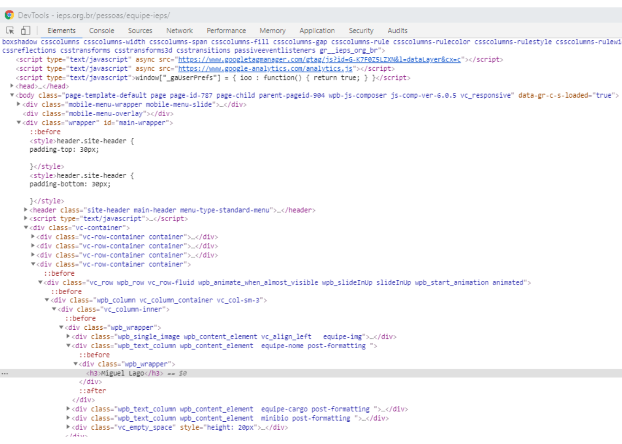
Task: Collapse the vc-container div
Action: [26, 228]
